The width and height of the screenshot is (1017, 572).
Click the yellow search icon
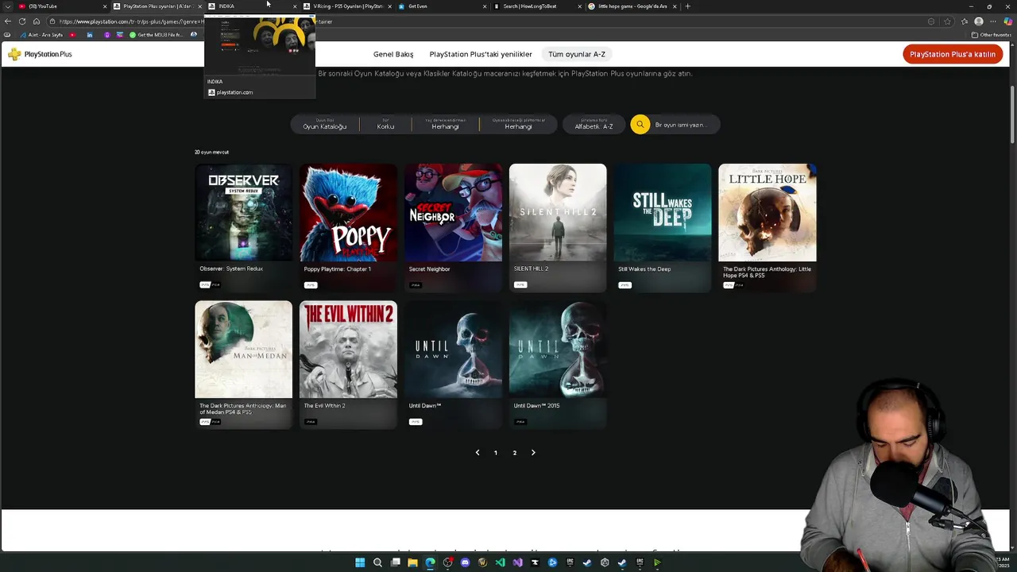tap(640, 125)
